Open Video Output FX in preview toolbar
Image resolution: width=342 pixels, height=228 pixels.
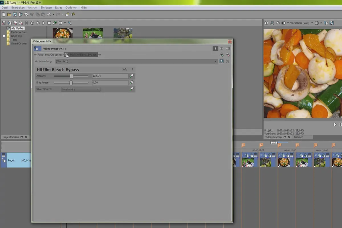point(278,23)
